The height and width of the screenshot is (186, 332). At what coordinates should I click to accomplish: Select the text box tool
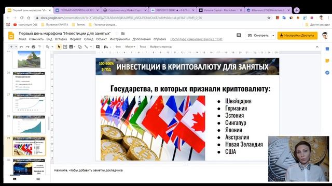click(x=65, y=47)
